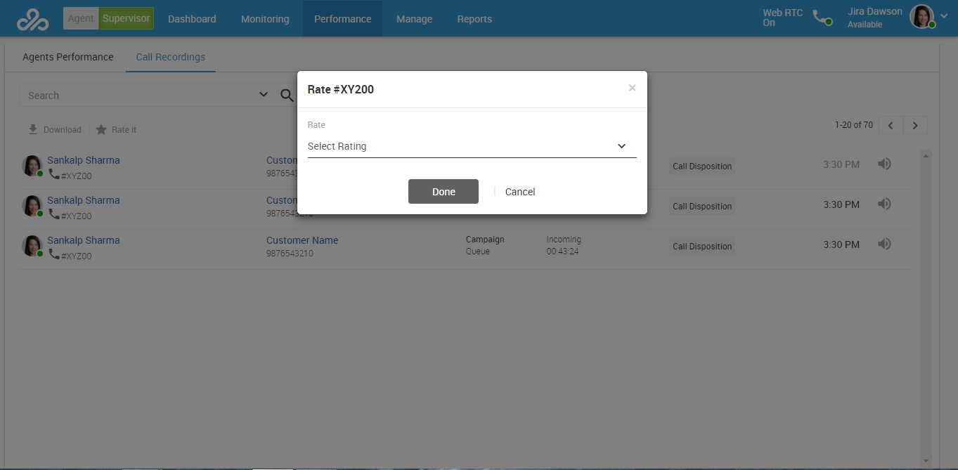This screenshot has width=958, height=470.
Task: Play audio of first call recording
Action: click(x=884, y=164)
